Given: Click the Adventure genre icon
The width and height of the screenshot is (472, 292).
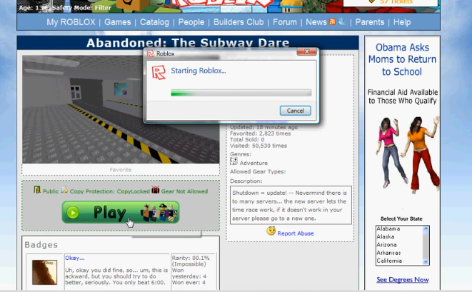Looking at the screenshot, I should tap(234, 161).
